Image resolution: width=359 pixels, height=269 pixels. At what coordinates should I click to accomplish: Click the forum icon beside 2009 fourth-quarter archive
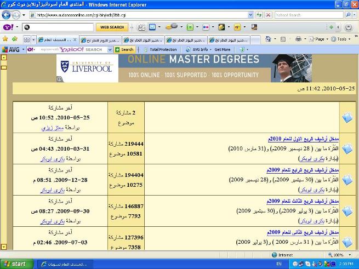(347, 180)
